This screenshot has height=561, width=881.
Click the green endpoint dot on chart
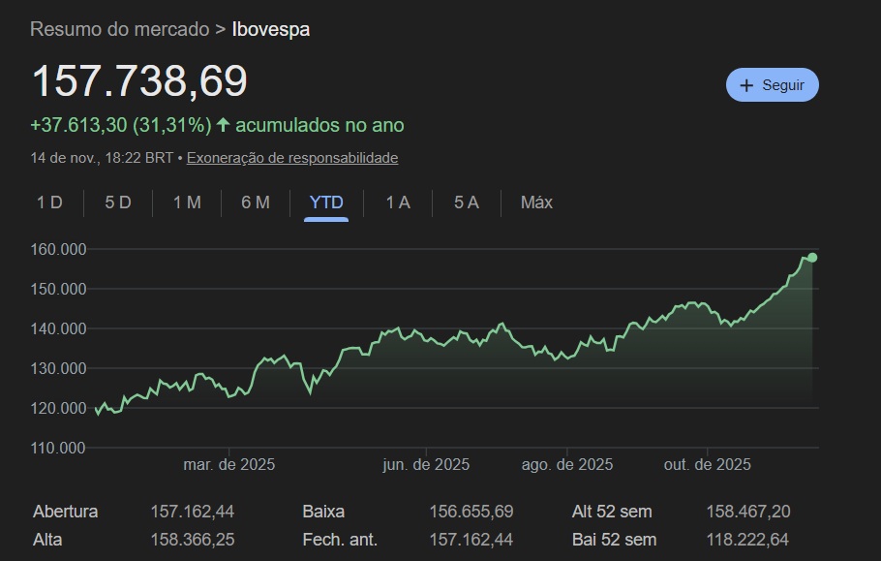812,257
